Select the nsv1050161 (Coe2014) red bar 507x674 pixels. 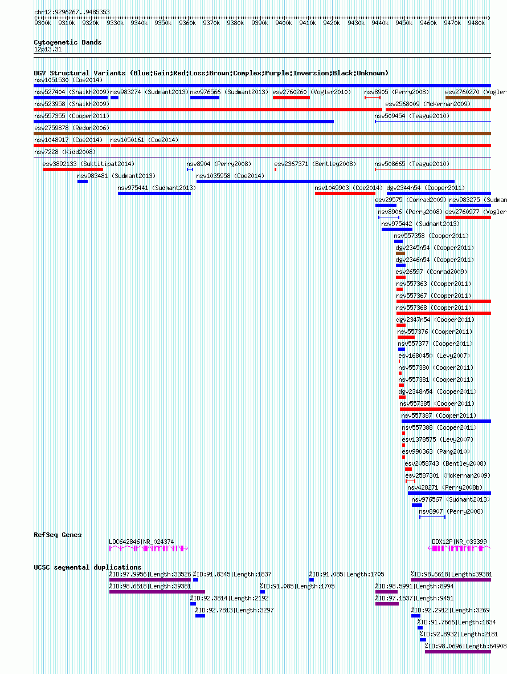tap(301, 146)
